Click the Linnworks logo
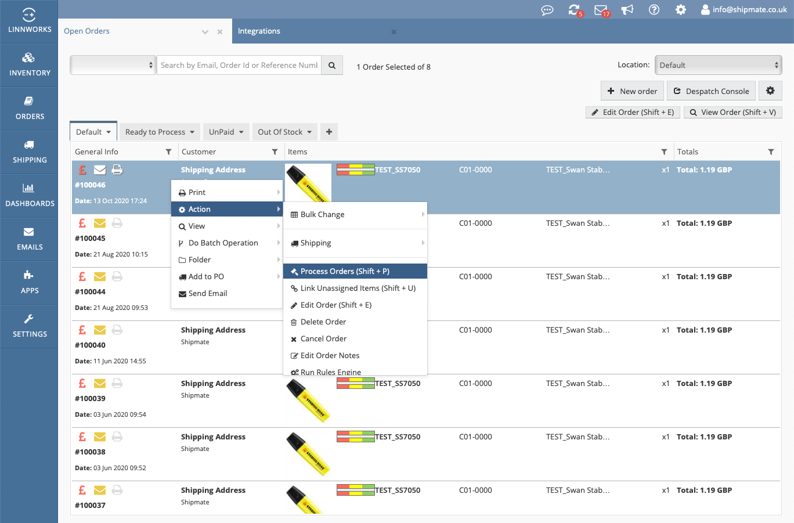Image resolution: width=794 pixels, height=523 pixels. [29, 21]
